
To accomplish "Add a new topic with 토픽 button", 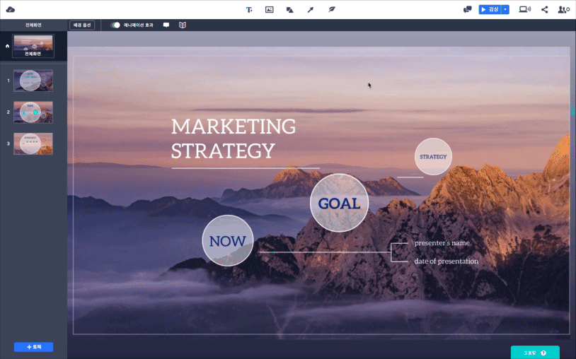I will point(33,347).
